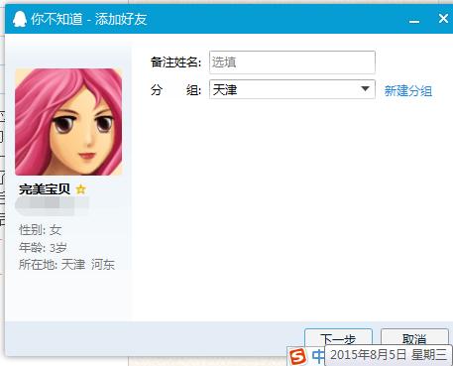
Task: Click the 所在地: 天津 河东 profile line
Action: tap(66, 265)
